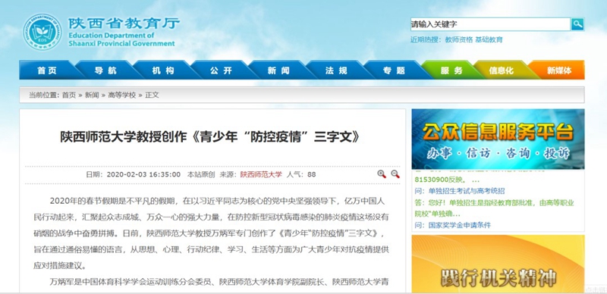Open the 导航 navigation tab

105,70
